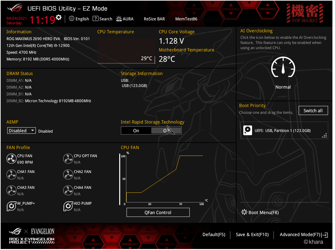335x250 pixels.
Task: Click the CHA4 FAN icon
Action: (68, 190)
